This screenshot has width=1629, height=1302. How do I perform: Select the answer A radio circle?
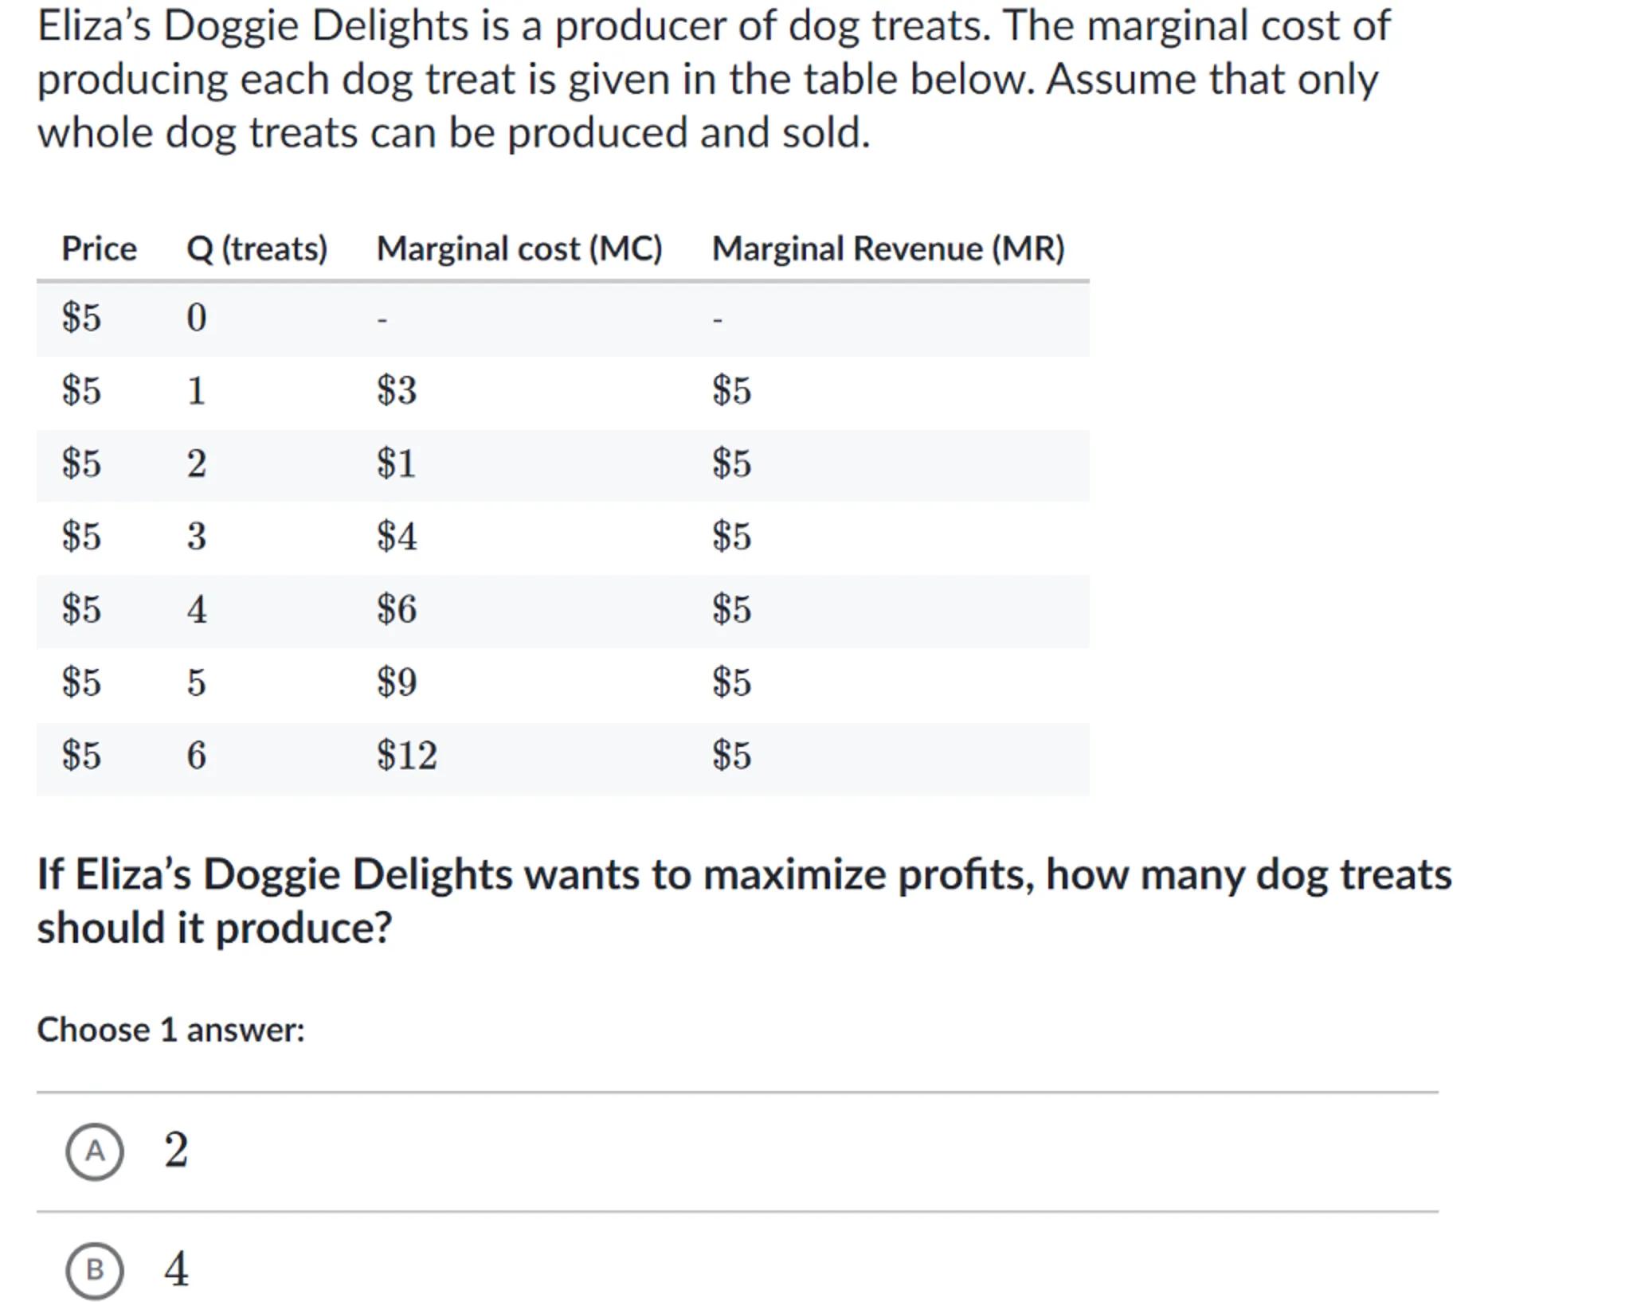click(95, 1151)
